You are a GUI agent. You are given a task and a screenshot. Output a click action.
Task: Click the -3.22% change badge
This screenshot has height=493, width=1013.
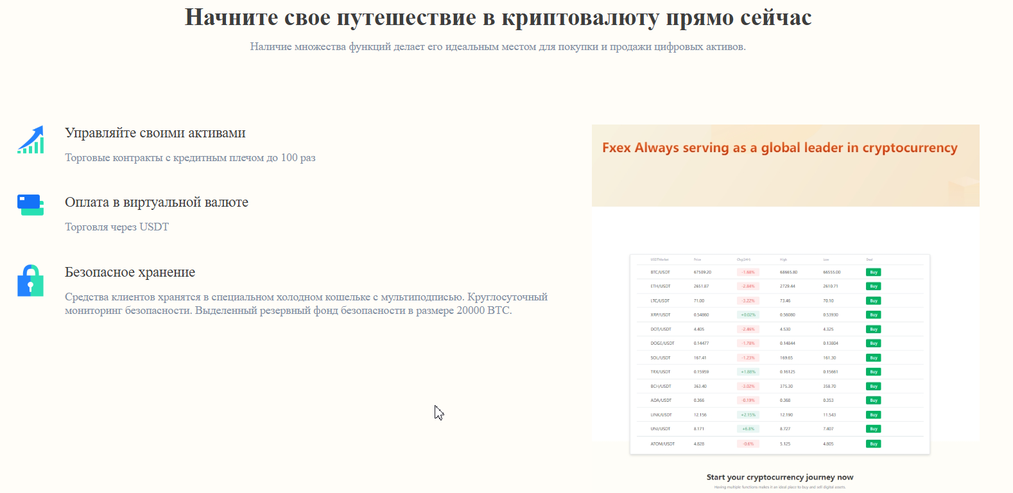748,300
